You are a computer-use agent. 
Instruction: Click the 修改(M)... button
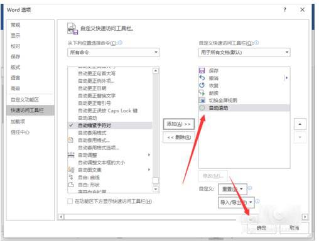point(213,176)
